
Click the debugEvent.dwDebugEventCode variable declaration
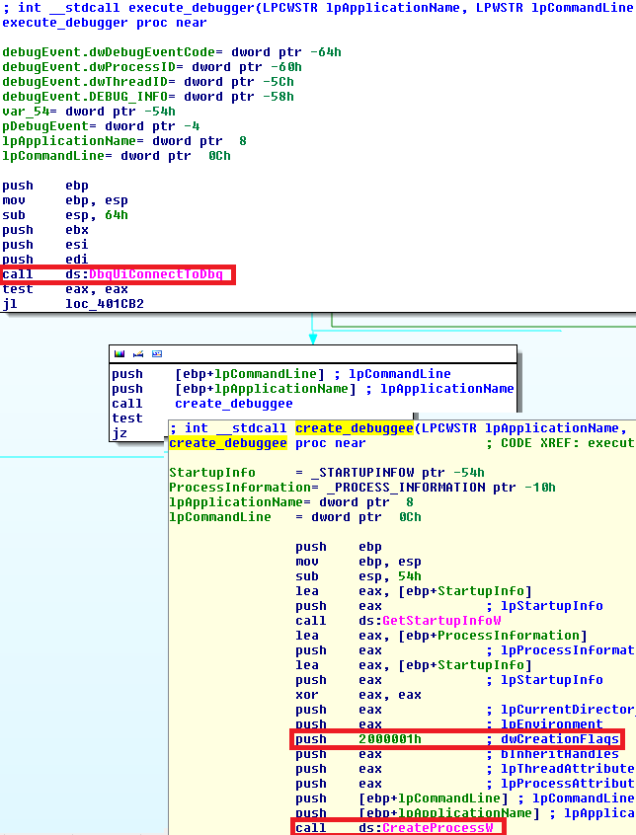[172, 52]
